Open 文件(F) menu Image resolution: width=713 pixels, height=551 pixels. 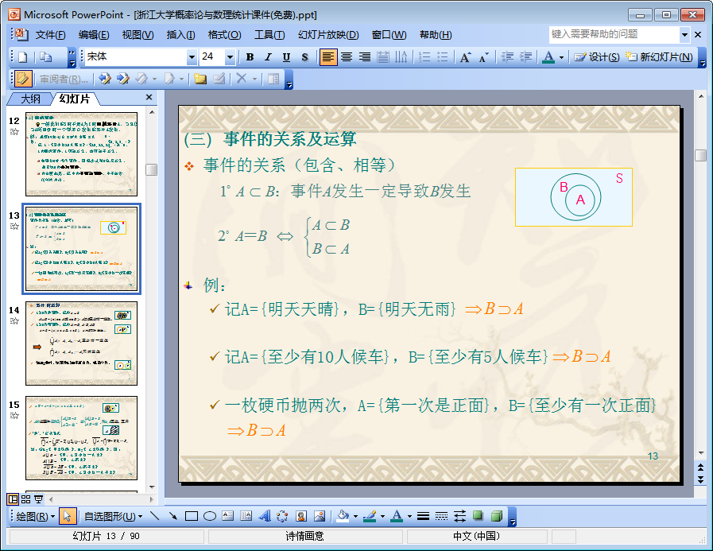click(50, 34)
